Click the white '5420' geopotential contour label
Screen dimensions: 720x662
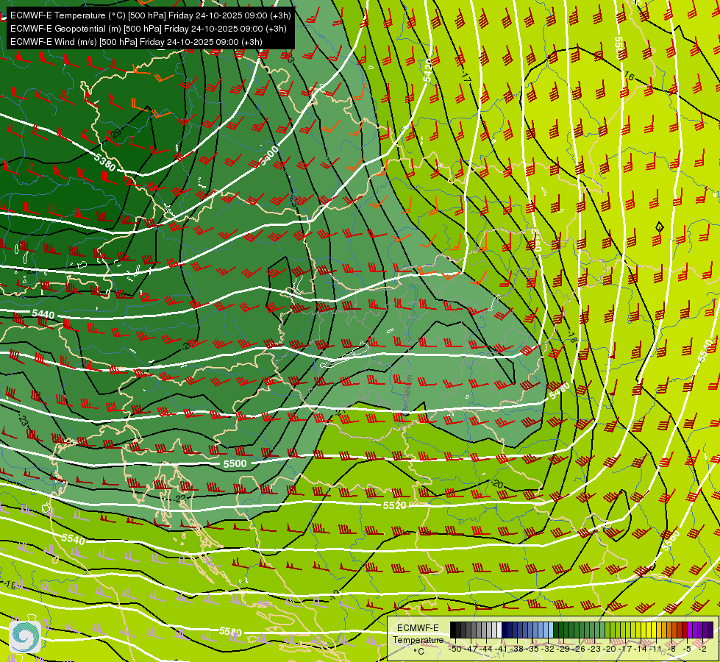(428, 71)
